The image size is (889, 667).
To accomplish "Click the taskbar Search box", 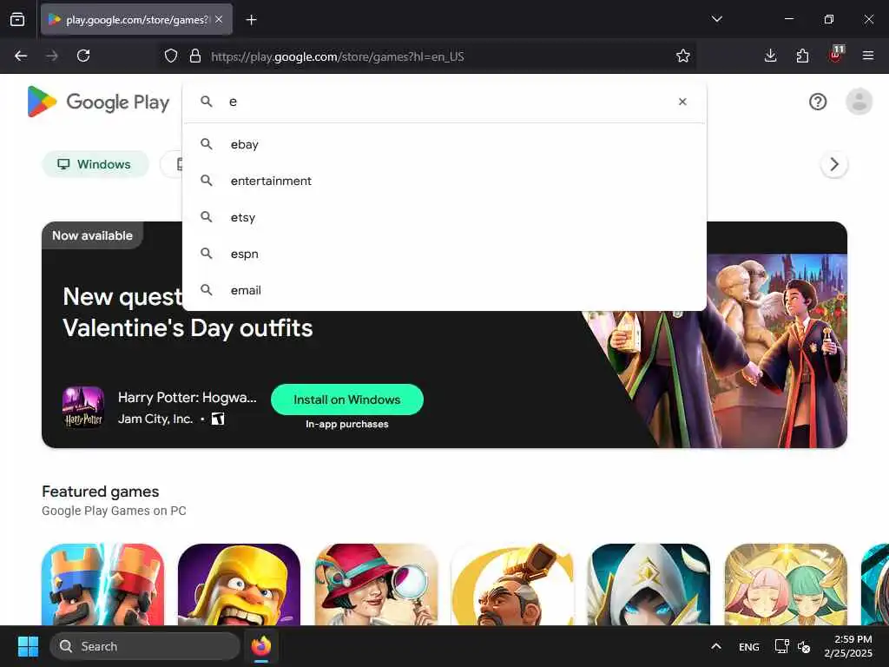I will [145, 646].
